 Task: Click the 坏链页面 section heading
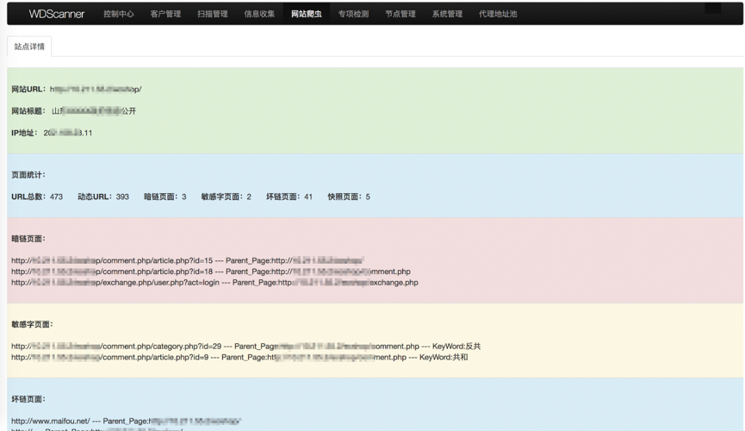[28, 399]
